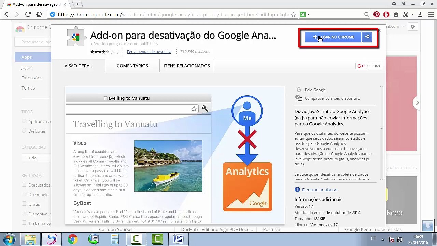Select the Add-on para desativação browser tab
Viewport: 437px width, 246px height.
[36, 4]
